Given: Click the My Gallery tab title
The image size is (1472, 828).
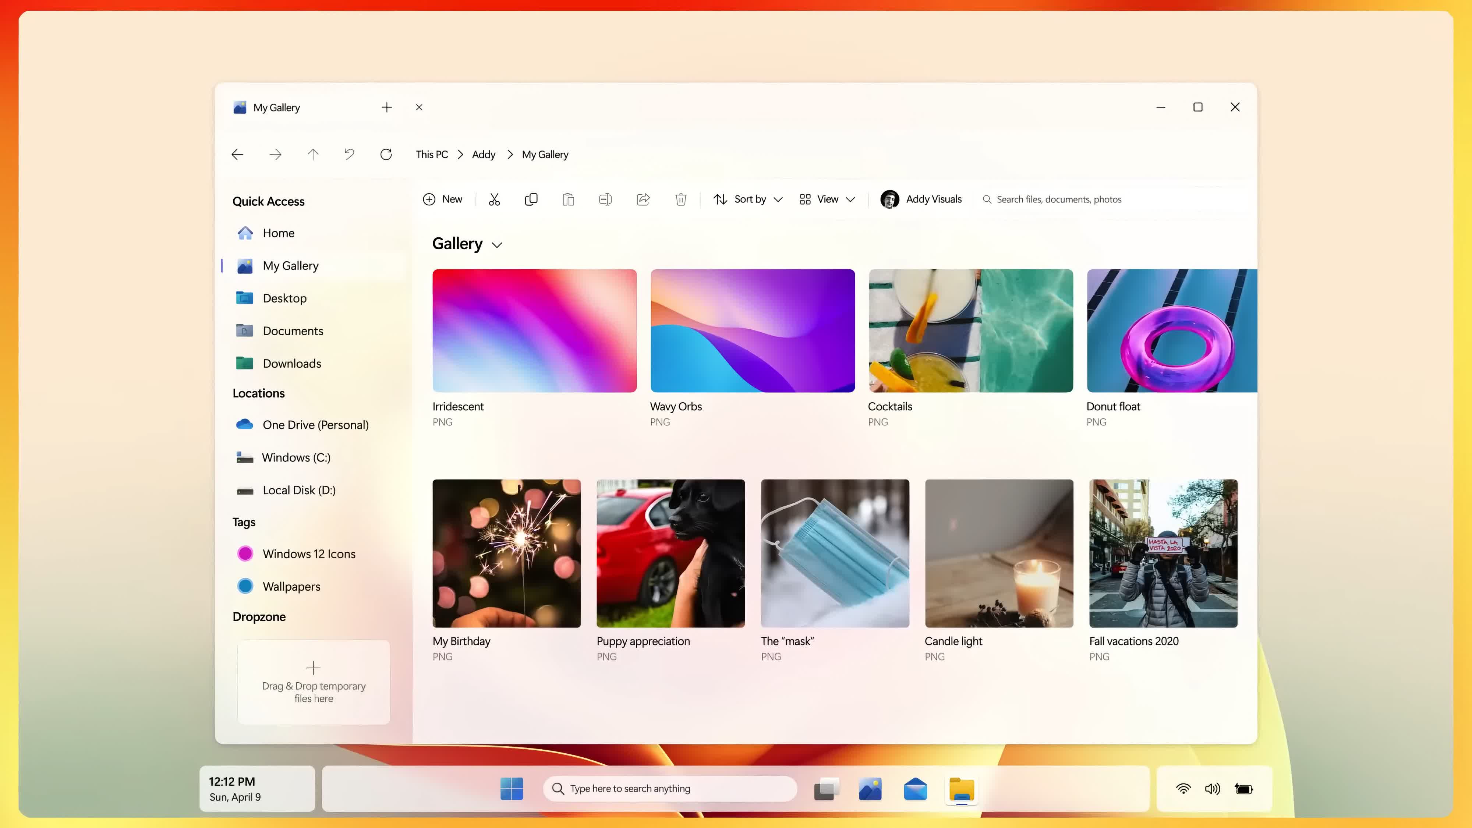Looking at the screenshot, I should point(277,107).
